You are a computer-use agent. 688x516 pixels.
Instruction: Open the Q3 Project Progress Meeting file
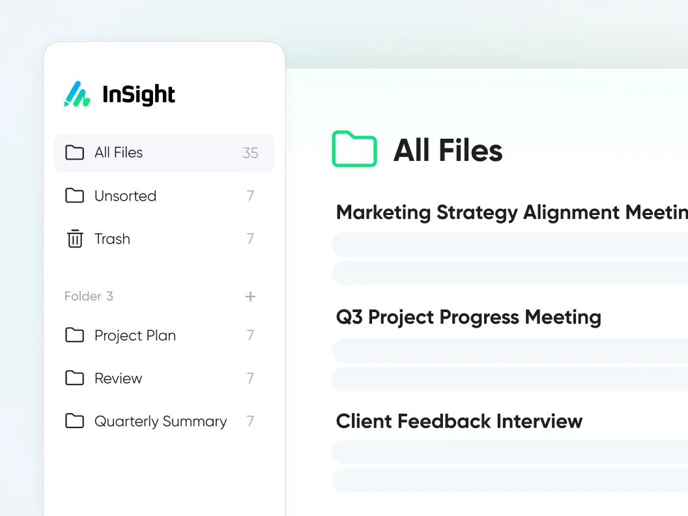(468, 317)
